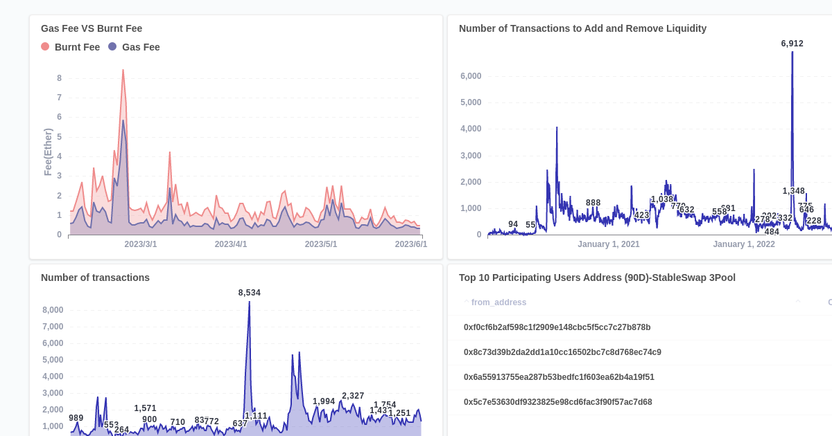Click the sort caret beside from_address header

pyautogui.click(x=466, y=302)
